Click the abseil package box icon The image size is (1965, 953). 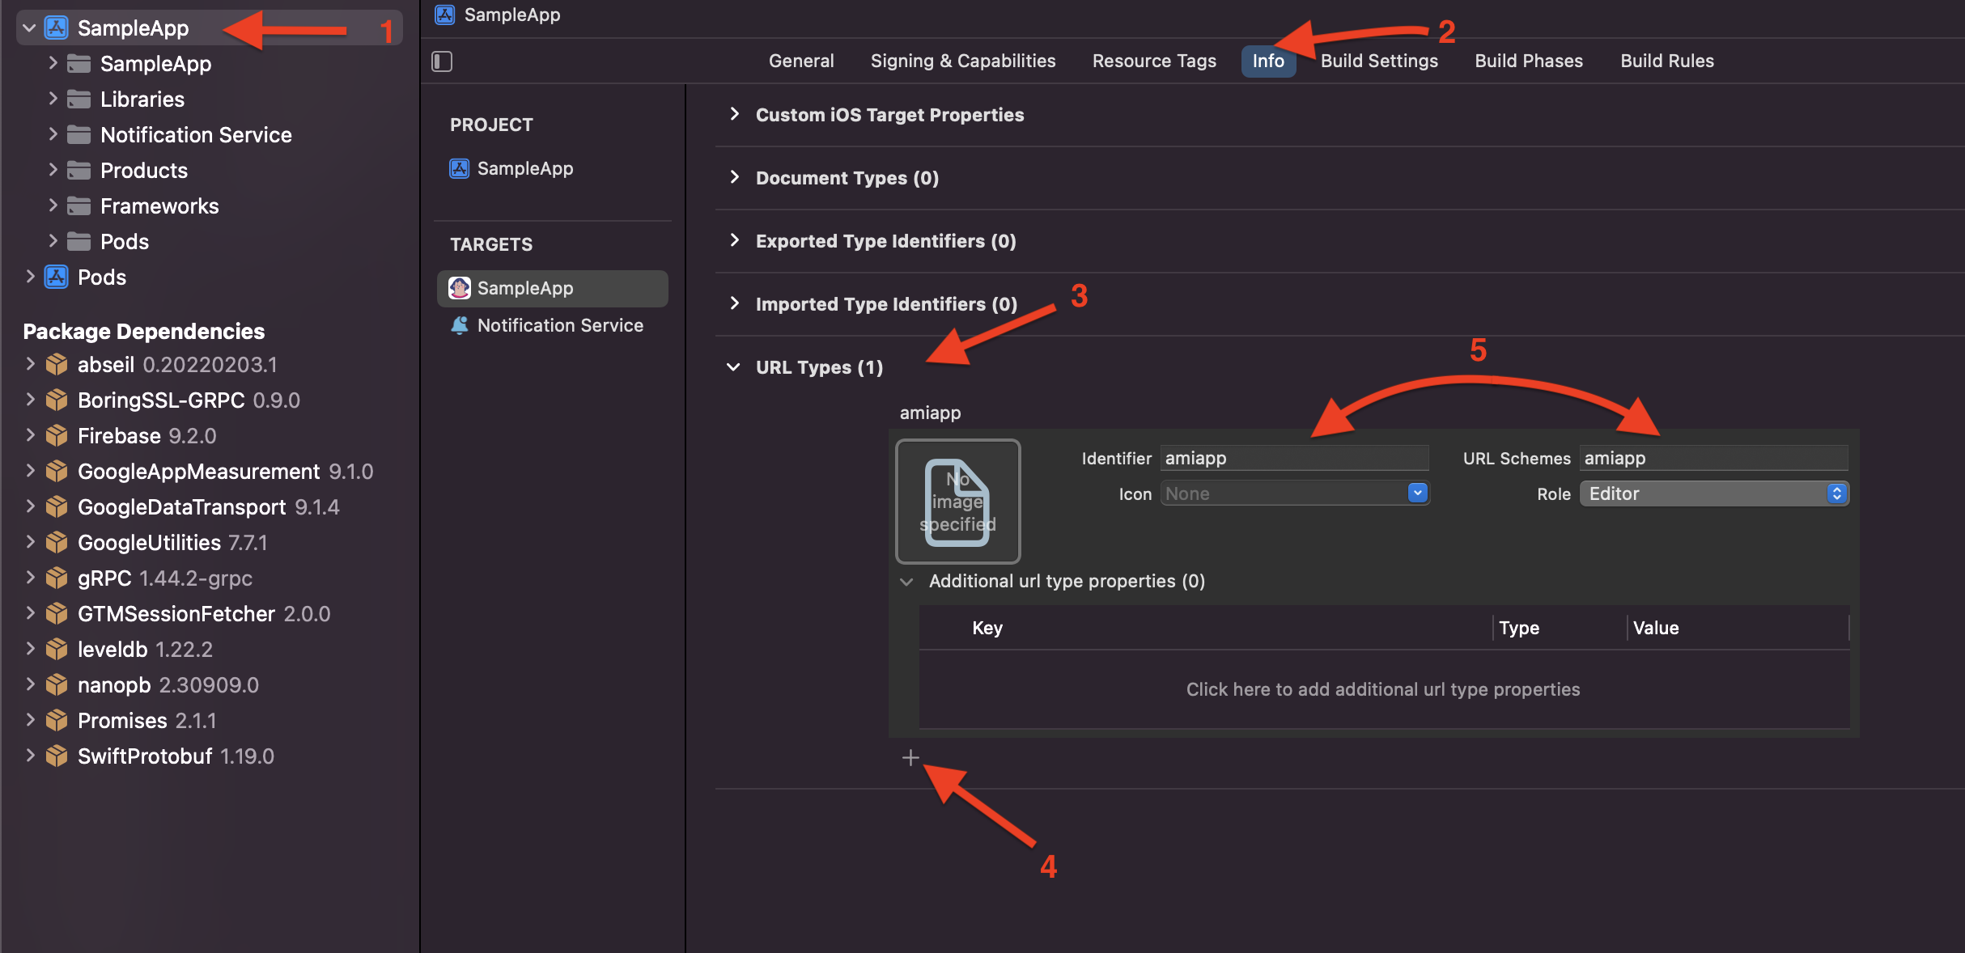pos(57,365)
